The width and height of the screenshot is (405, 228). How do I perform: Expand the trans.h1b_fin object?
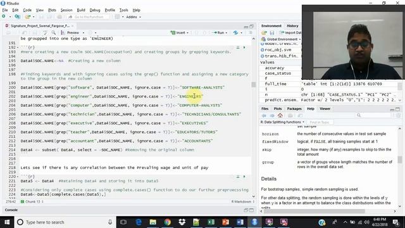[x=263, y=56]
